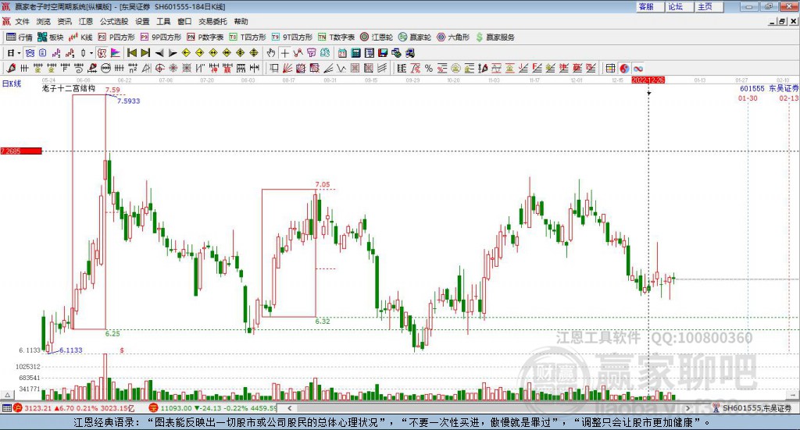Jump to first bar with green skip-back icon

point(131,53)
